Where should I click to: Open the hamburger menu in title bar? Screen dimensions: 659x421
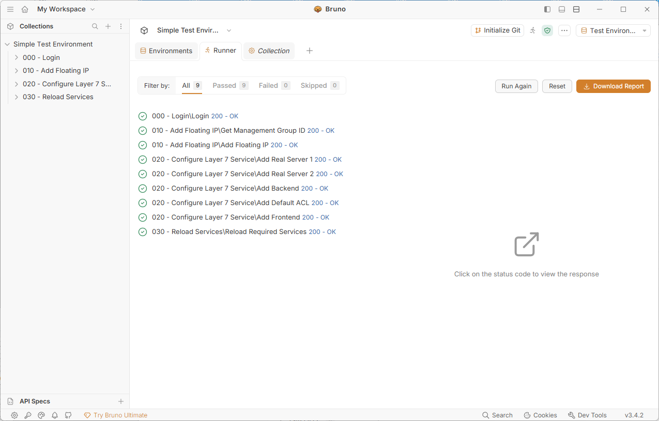pos(10,9)
